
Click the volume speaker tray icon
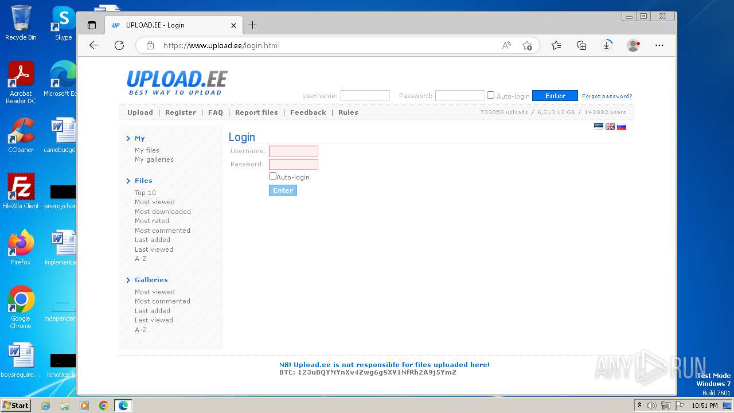(x=652, y=406)
